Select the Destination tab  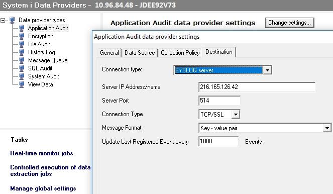tap(219, 52)
